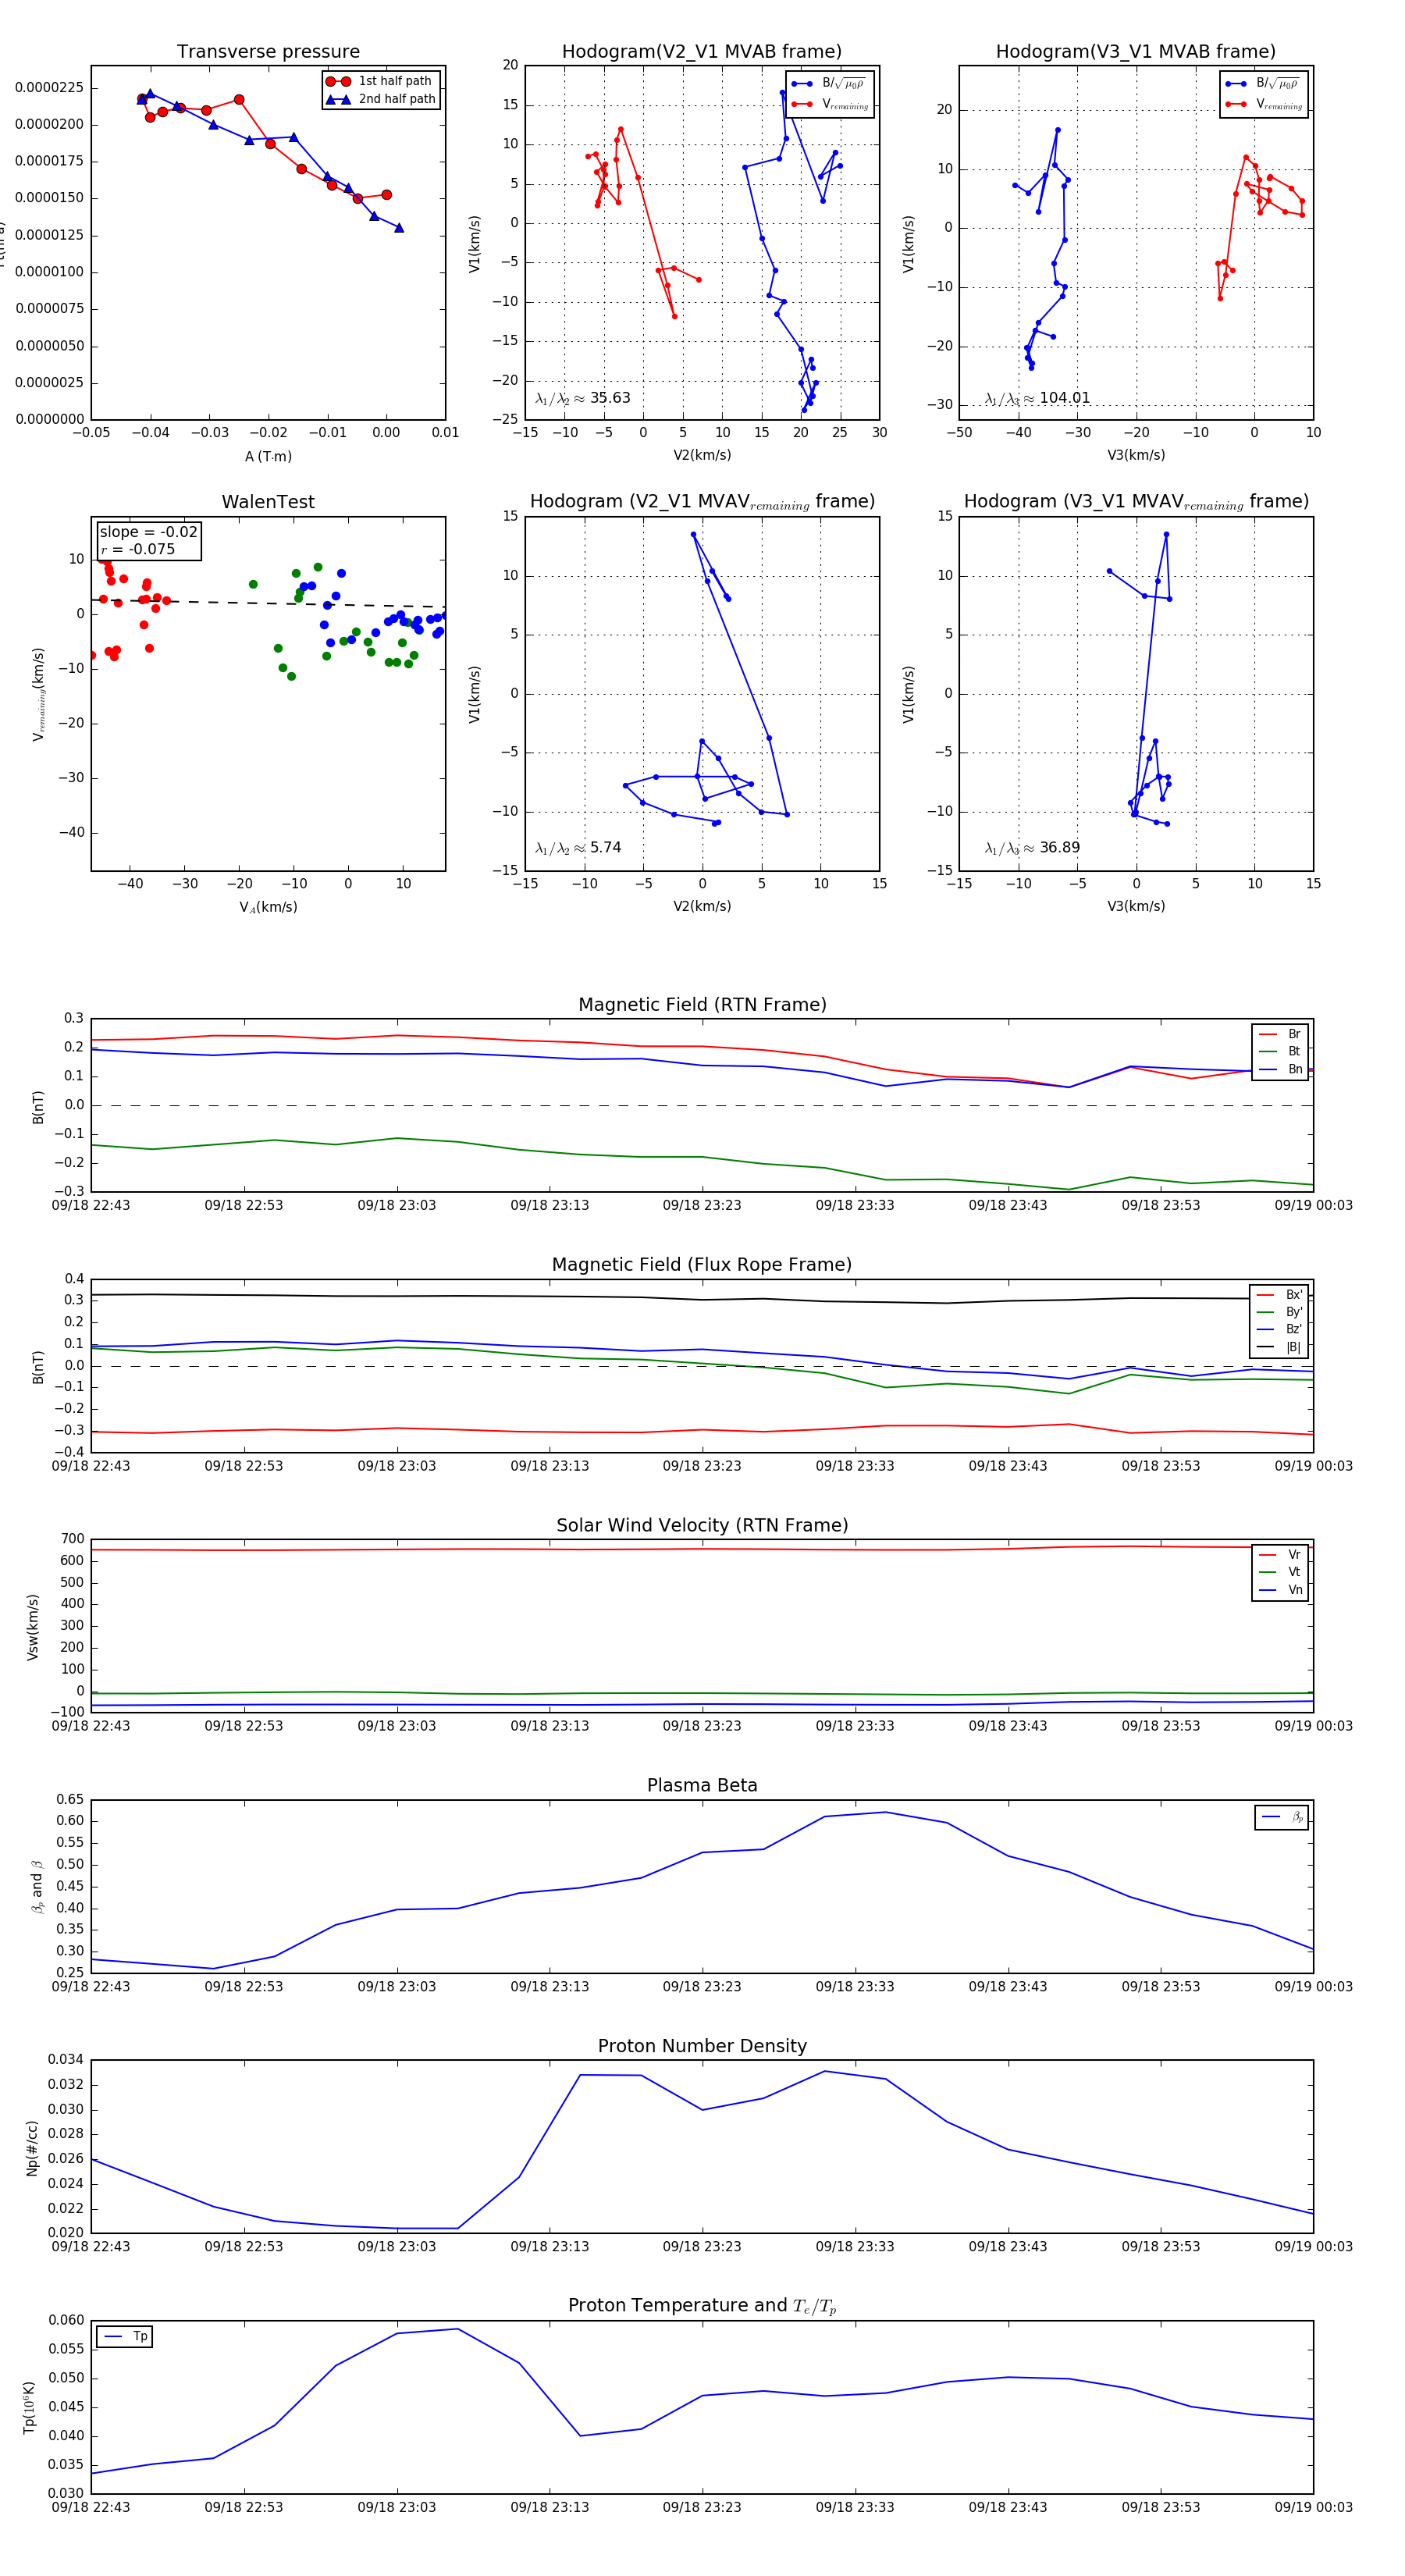Click the eigenvalue ratio annotation "≈ 104.01"
This screenshot has height=2576, width=1405.
(1037, 398)
